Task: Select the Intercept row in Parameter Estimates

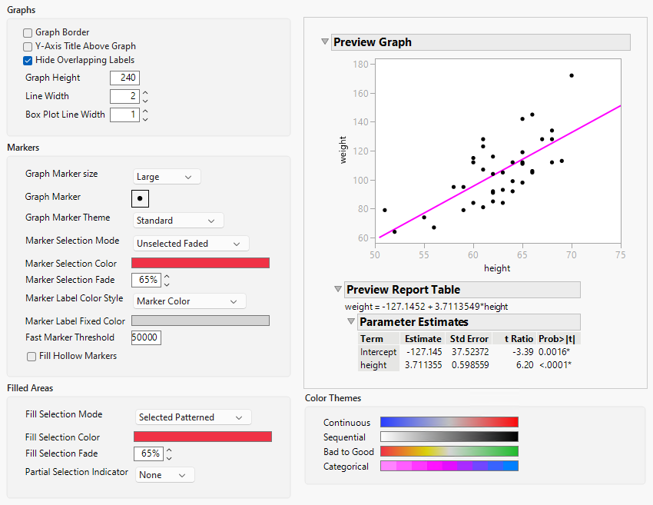Action: pos(378,351)
